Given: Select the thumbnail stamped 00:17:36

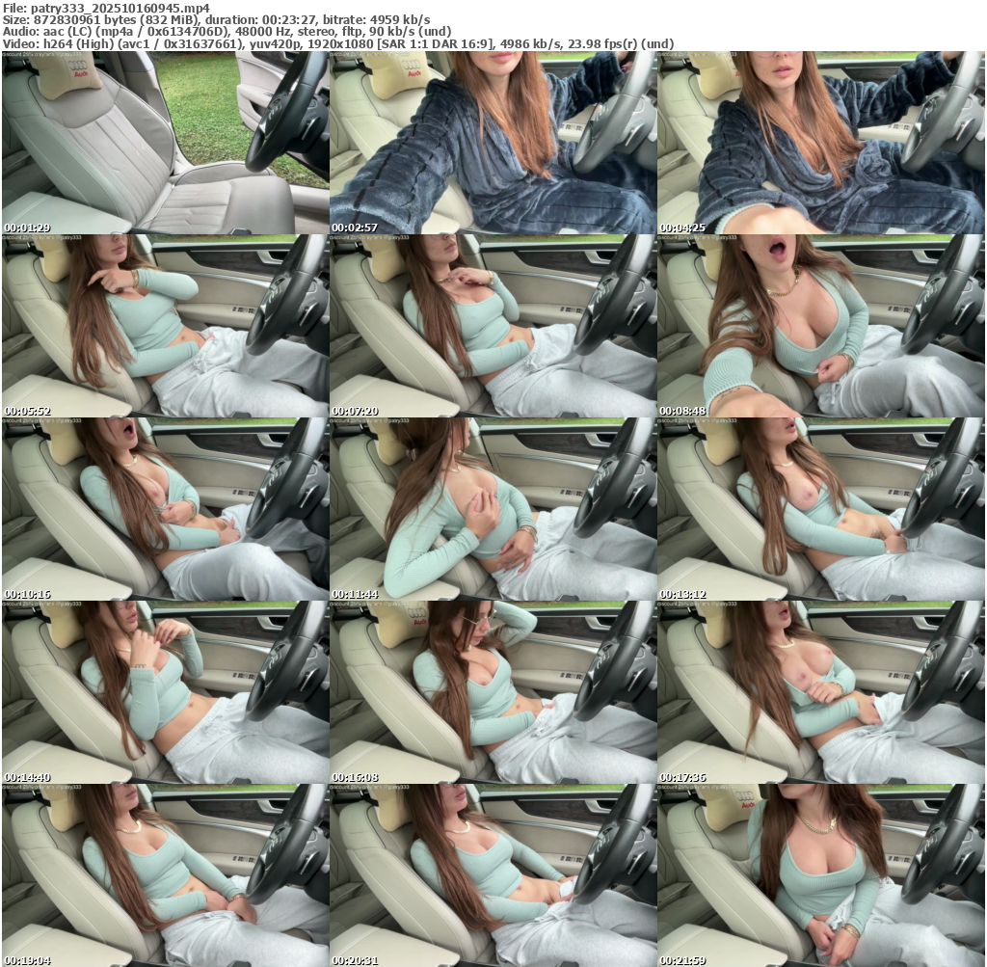Looking at the screenshot, I should coord(821,692).
